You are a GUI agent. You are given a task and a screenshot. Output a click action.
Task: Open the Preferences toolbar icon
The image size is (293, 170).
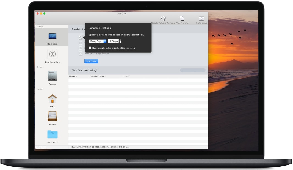click(x=201, y=18)
